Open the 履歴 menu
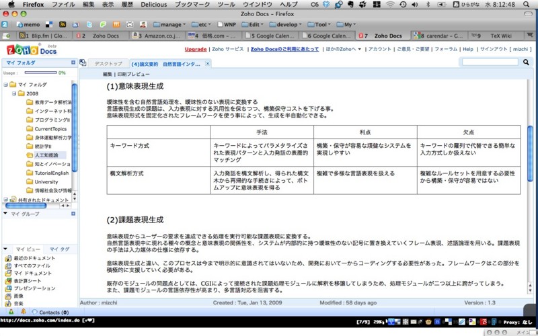This screenshot has width=538, height=336. click(127, 5)
